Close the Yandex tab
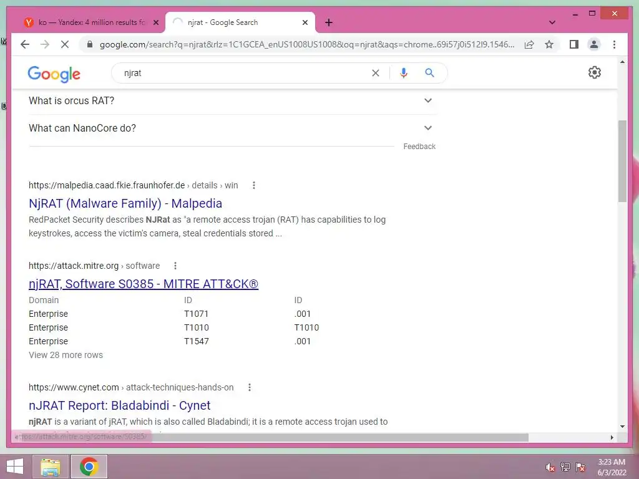The height and width of the screenshot is (479, 639). click(x=155, y=22)
